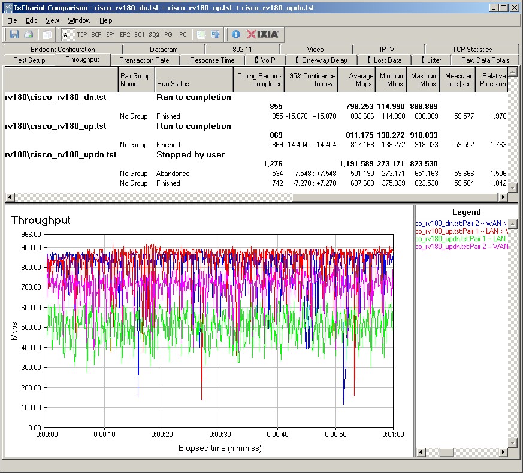Select the green updn.tst Pair 1 legend entry

tap(462, 239)
